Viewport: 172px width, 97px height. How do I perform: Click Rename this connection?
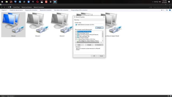click(46, 10)
